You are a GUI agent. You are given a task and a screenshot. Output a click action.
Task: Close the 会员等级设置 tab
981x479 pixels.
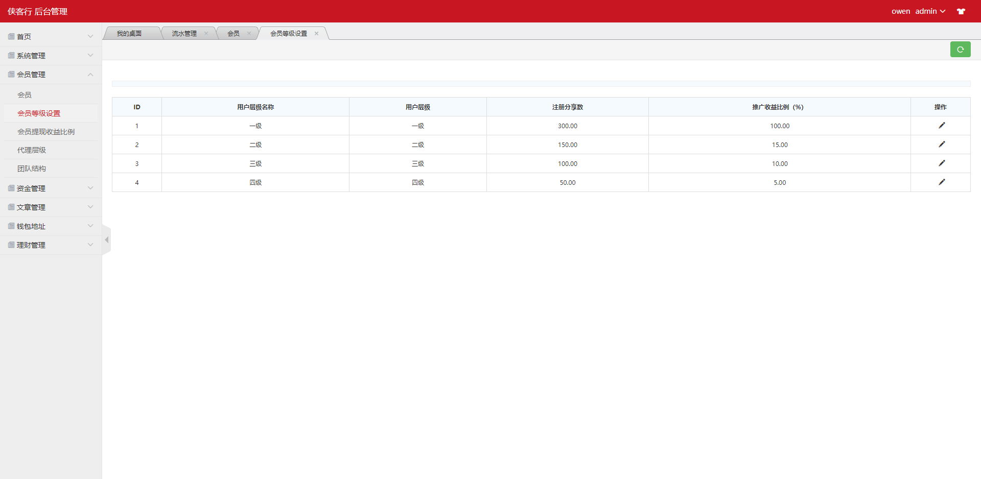coord(316,33)
